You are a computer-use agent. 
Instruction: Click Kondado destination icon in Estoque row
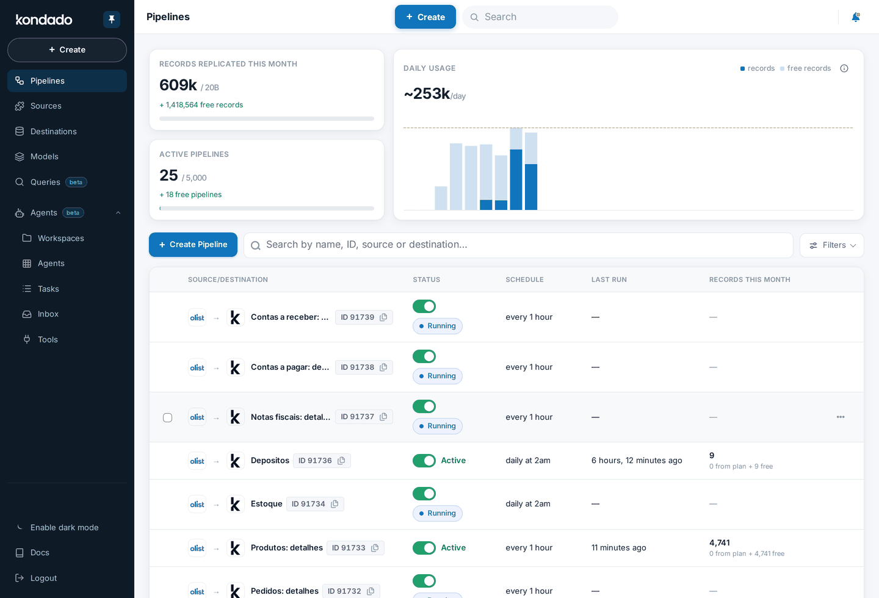click(x=235, y=505)
